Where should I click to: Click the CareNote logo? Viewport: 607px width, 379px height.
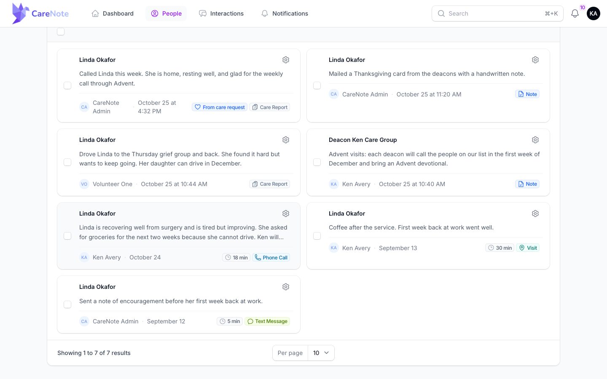tap(40, 13)
